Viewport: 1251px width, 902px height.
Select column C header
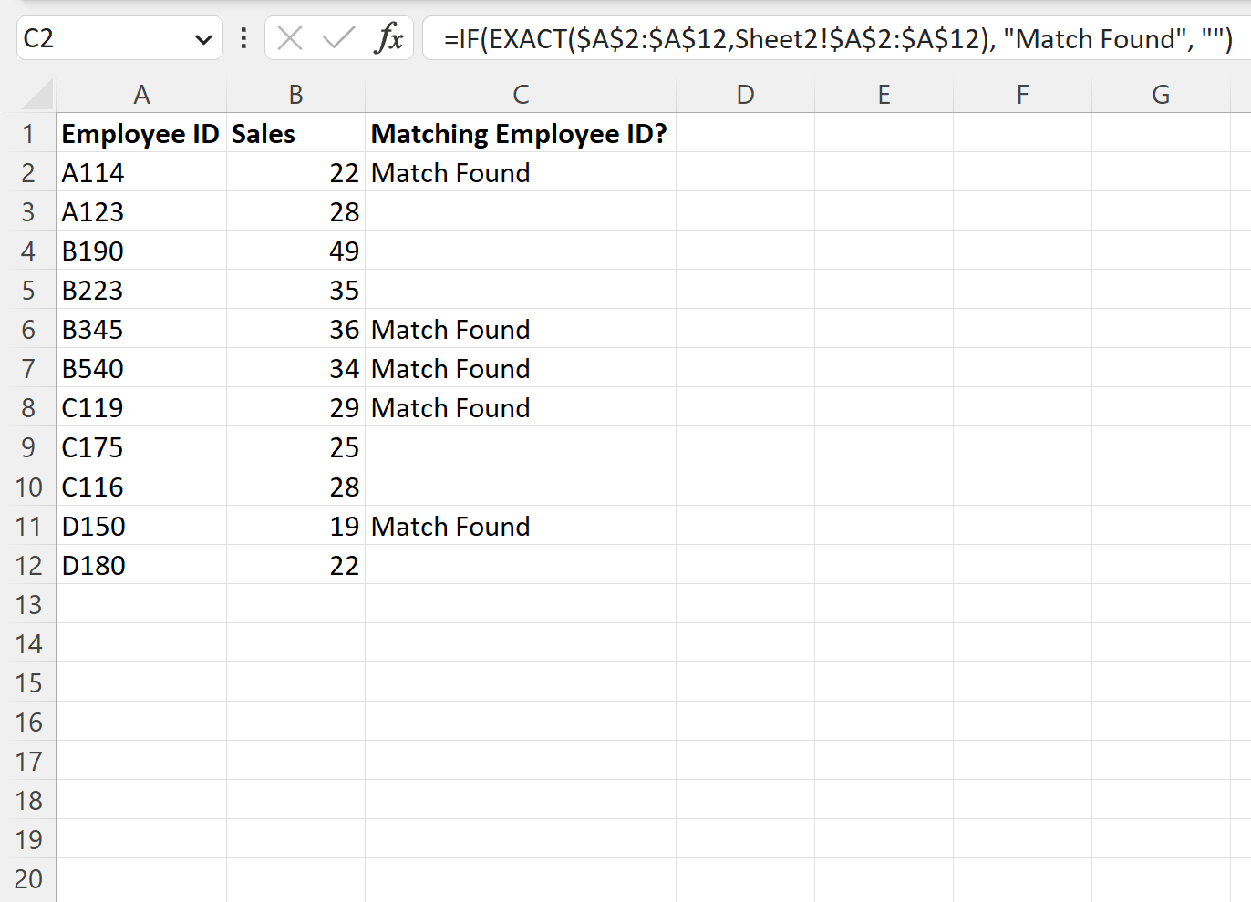(x=520, y=94)
